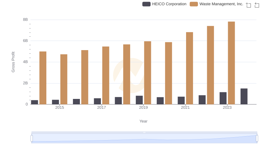263x151 pixels.
Task: Click the HEICO Corporation bar for 2021
Action: pyautogui.click(x=181, y=101)
